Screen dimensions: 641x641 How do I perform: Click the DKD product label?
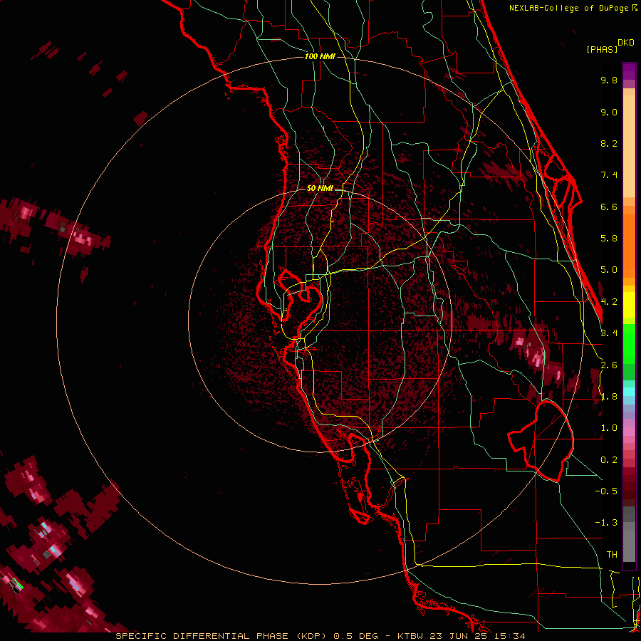626,43
